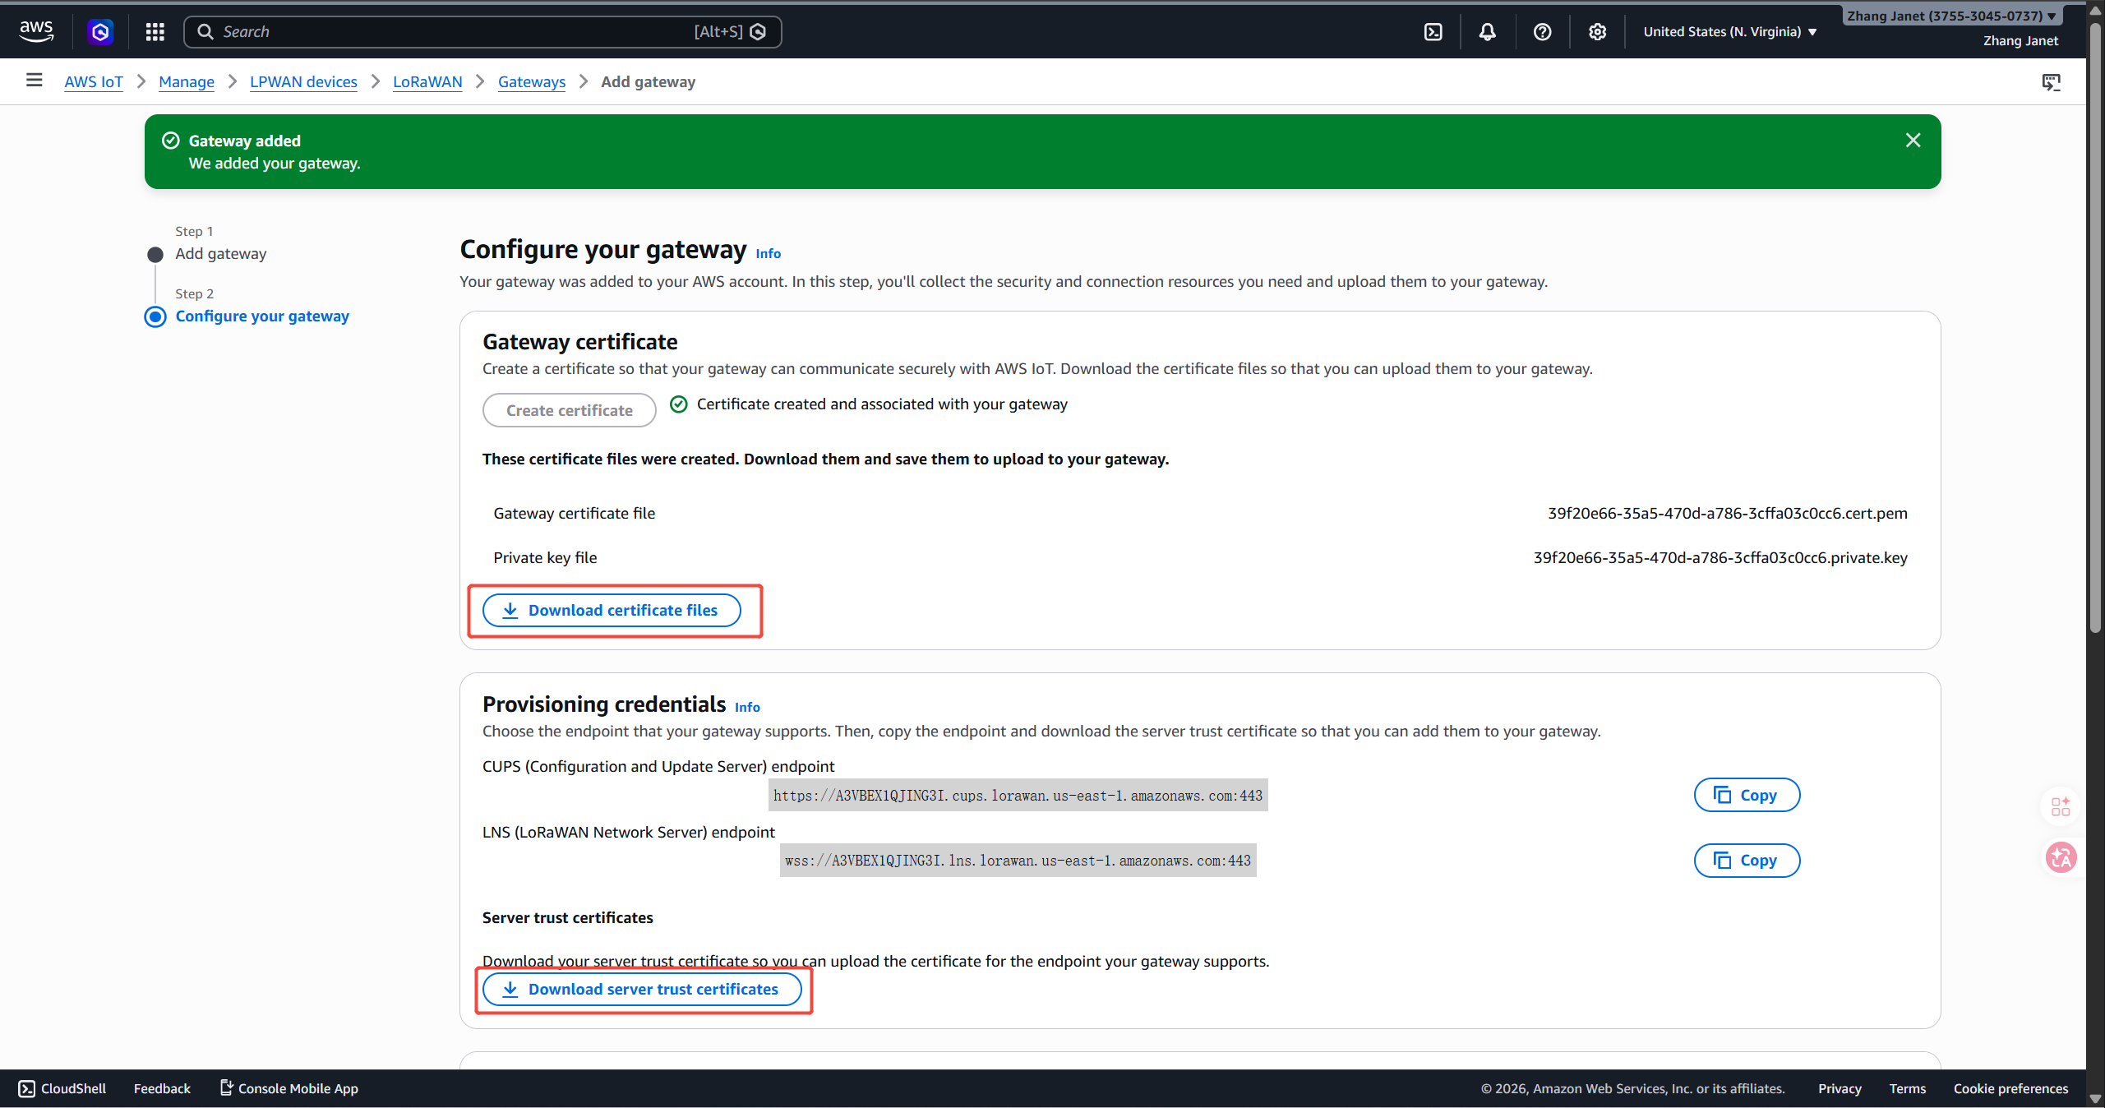Select Step 2 Configure your gateway radio

click(155, 316)
